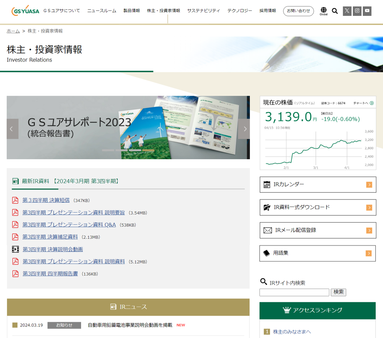Click PDF icon beside 決算補足資料
This screenshot has height=338, width=383.
[15, 237]
